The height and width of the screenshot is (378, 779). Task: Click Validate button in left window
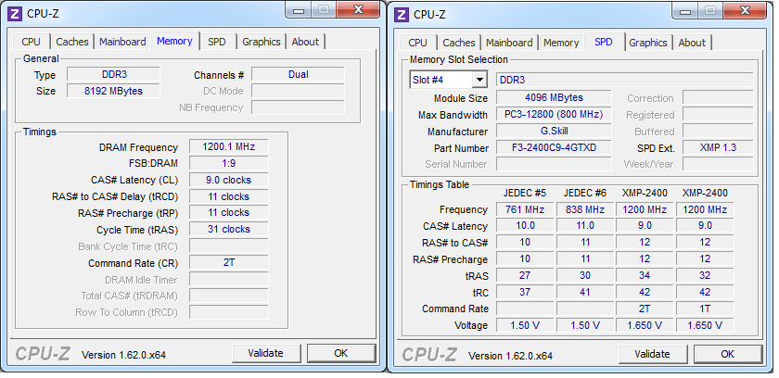coord(266,353)
